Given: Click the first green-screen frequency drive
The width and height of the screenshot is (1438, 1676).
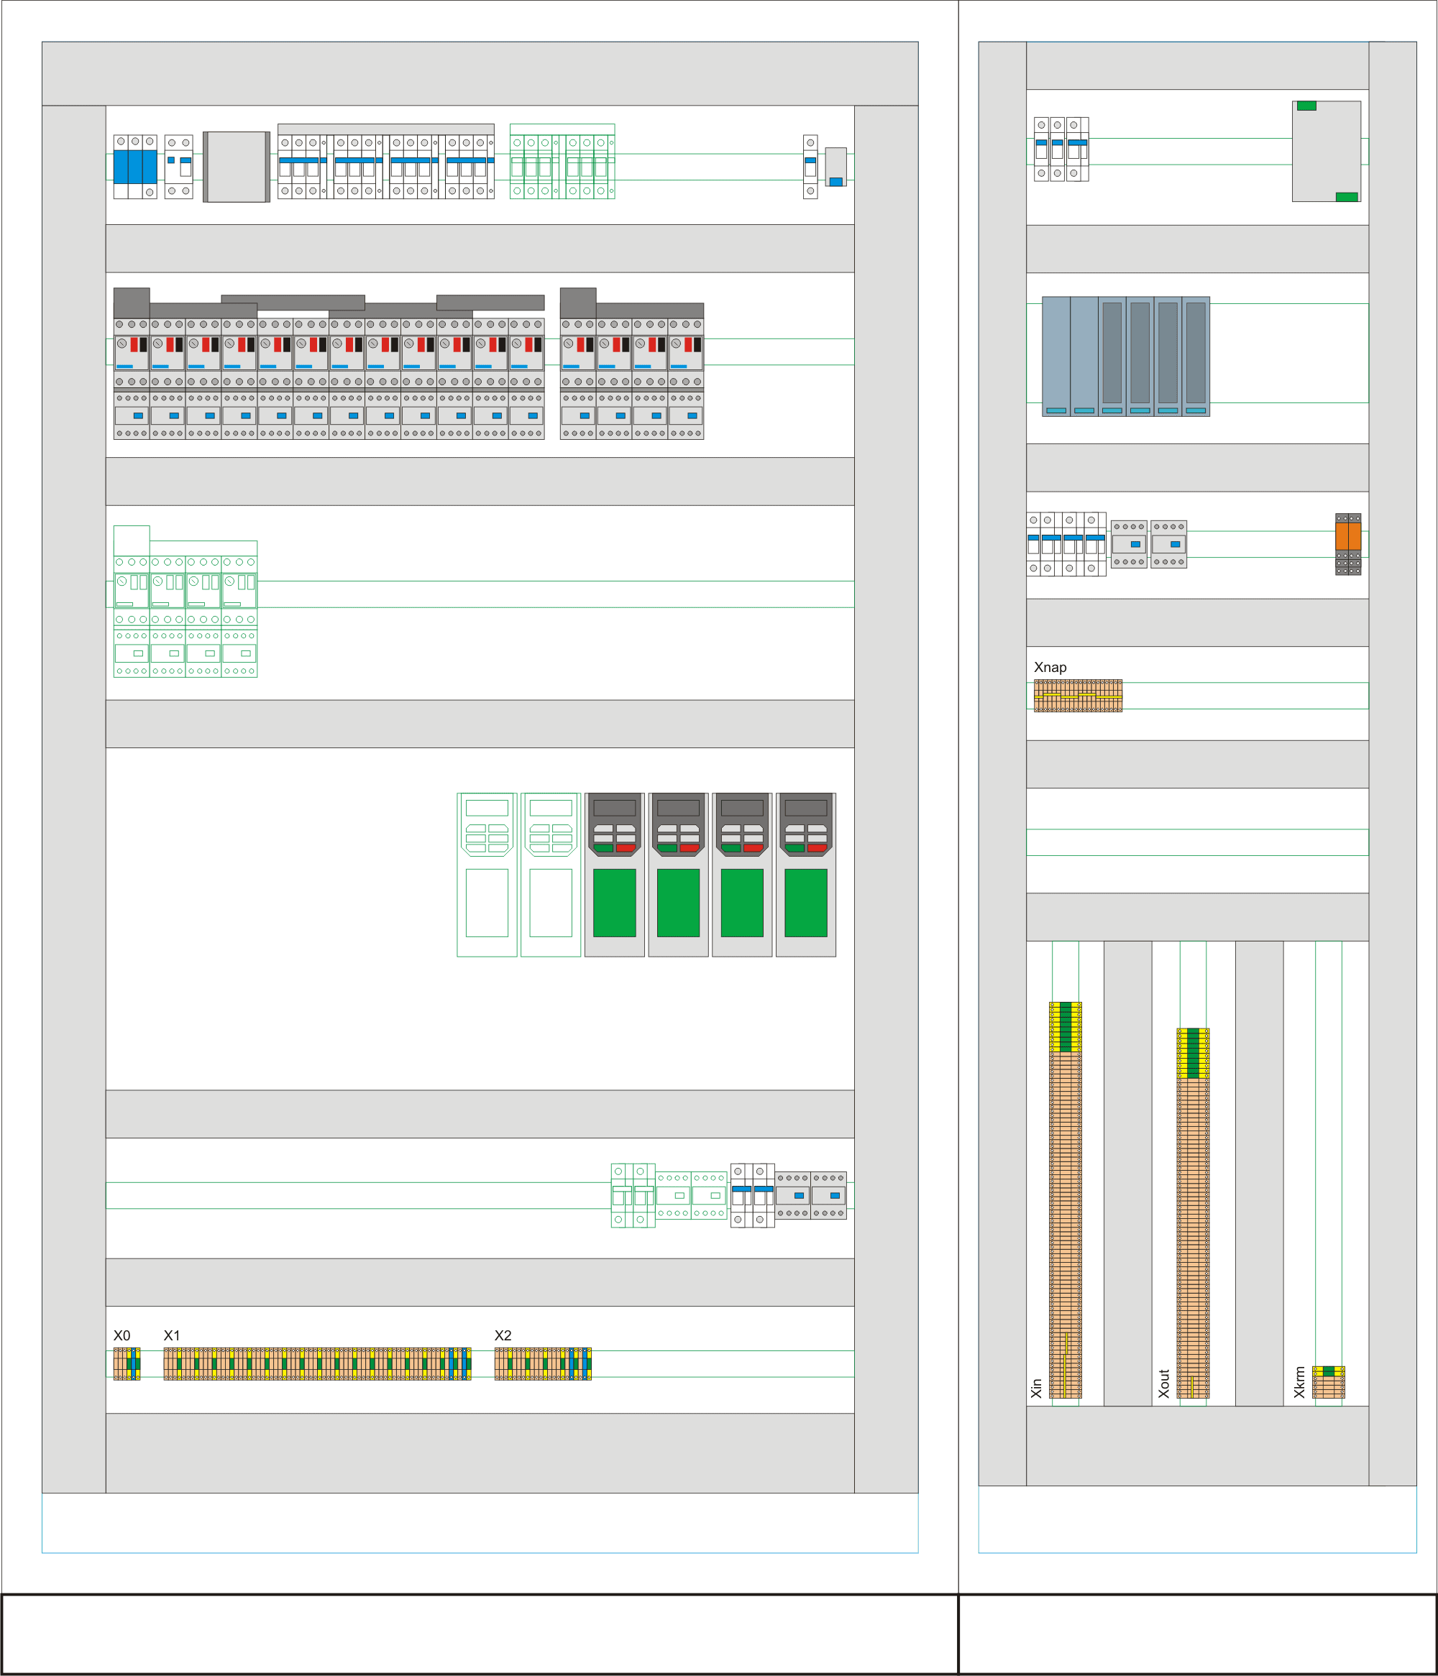Looking at the screenshot, I should [614, 875].
